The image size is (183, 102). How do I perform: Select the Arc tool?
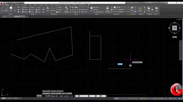(15, 9)
